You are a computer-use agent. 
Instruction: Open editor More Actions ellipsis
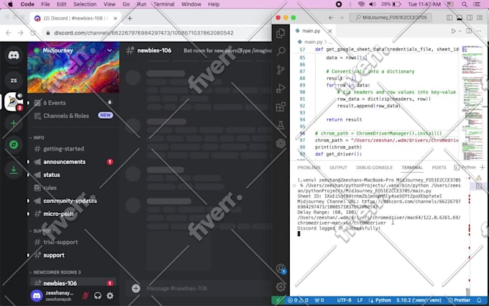pyautogui.click(x=477, y=31)
